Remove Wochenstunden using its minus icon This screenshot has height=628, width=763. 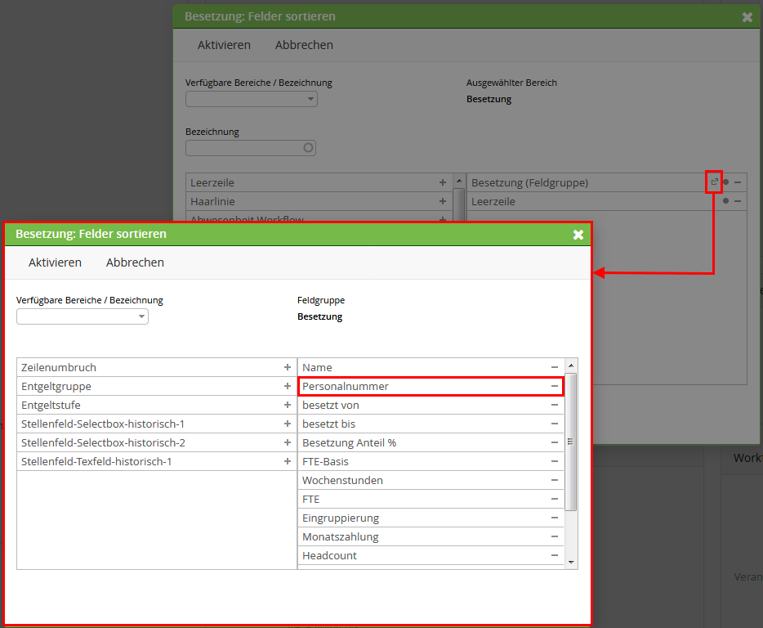[554, 480]
